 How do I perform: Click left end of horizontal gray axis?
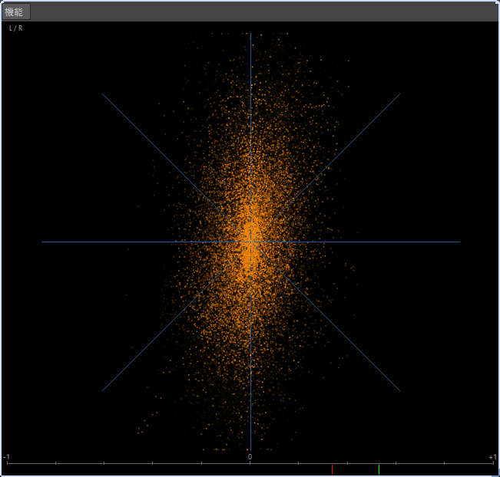[x=43, y=242]
